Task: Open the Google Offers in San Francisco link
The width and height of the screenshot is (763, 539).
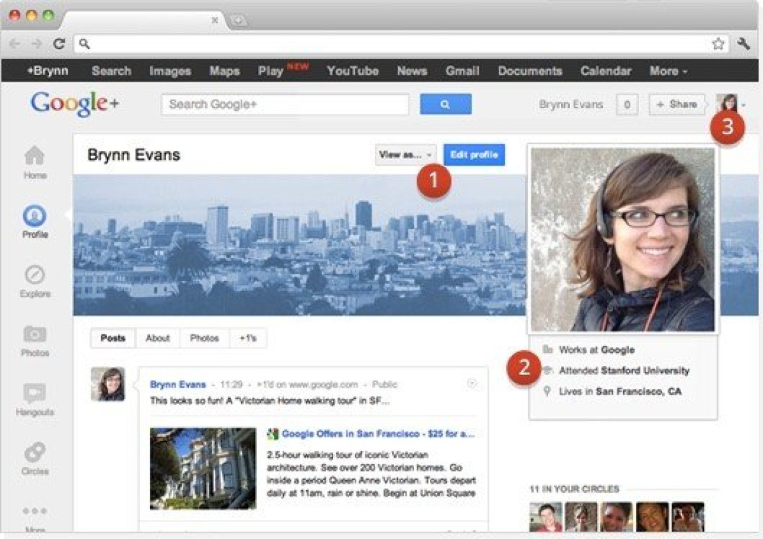Action: coord(378,434)
